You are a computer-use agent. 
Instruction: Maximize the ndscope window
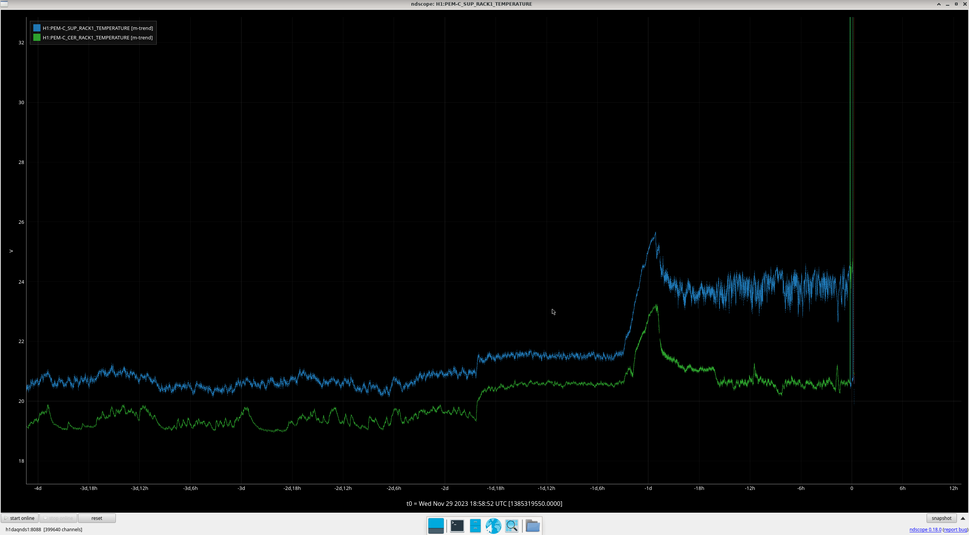[956, 4]
